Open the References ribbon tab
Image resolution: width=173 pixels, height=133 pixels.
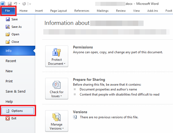click(82, 11)
